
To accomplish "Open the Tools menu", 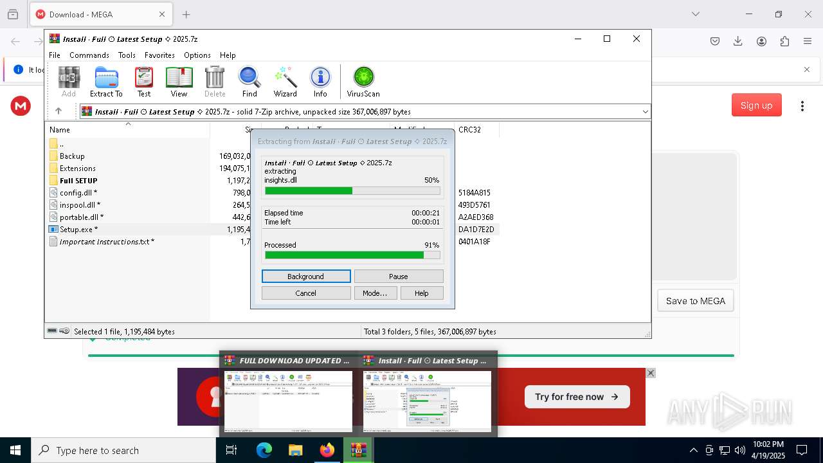I will 127,55.
